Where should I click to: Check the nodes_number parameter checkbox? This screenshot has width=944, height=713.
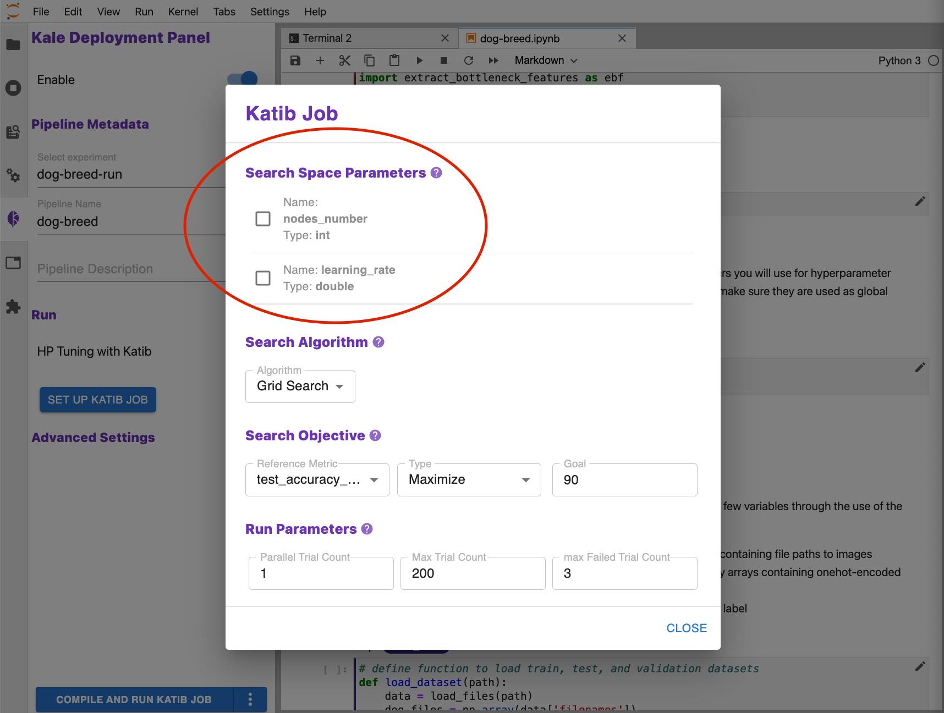pos(263,219)
